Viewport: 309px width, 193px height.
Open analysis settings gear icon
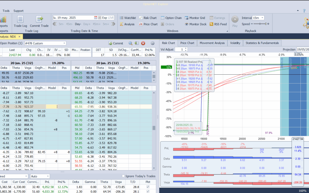tap(152, 43)
